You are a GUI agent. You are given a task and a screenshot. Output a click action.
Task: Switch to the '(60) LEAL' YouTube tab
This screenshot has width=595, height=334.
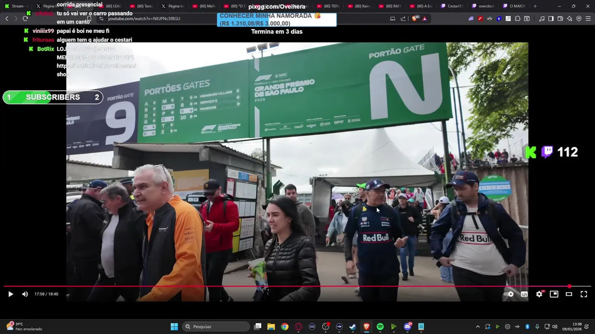110,6
